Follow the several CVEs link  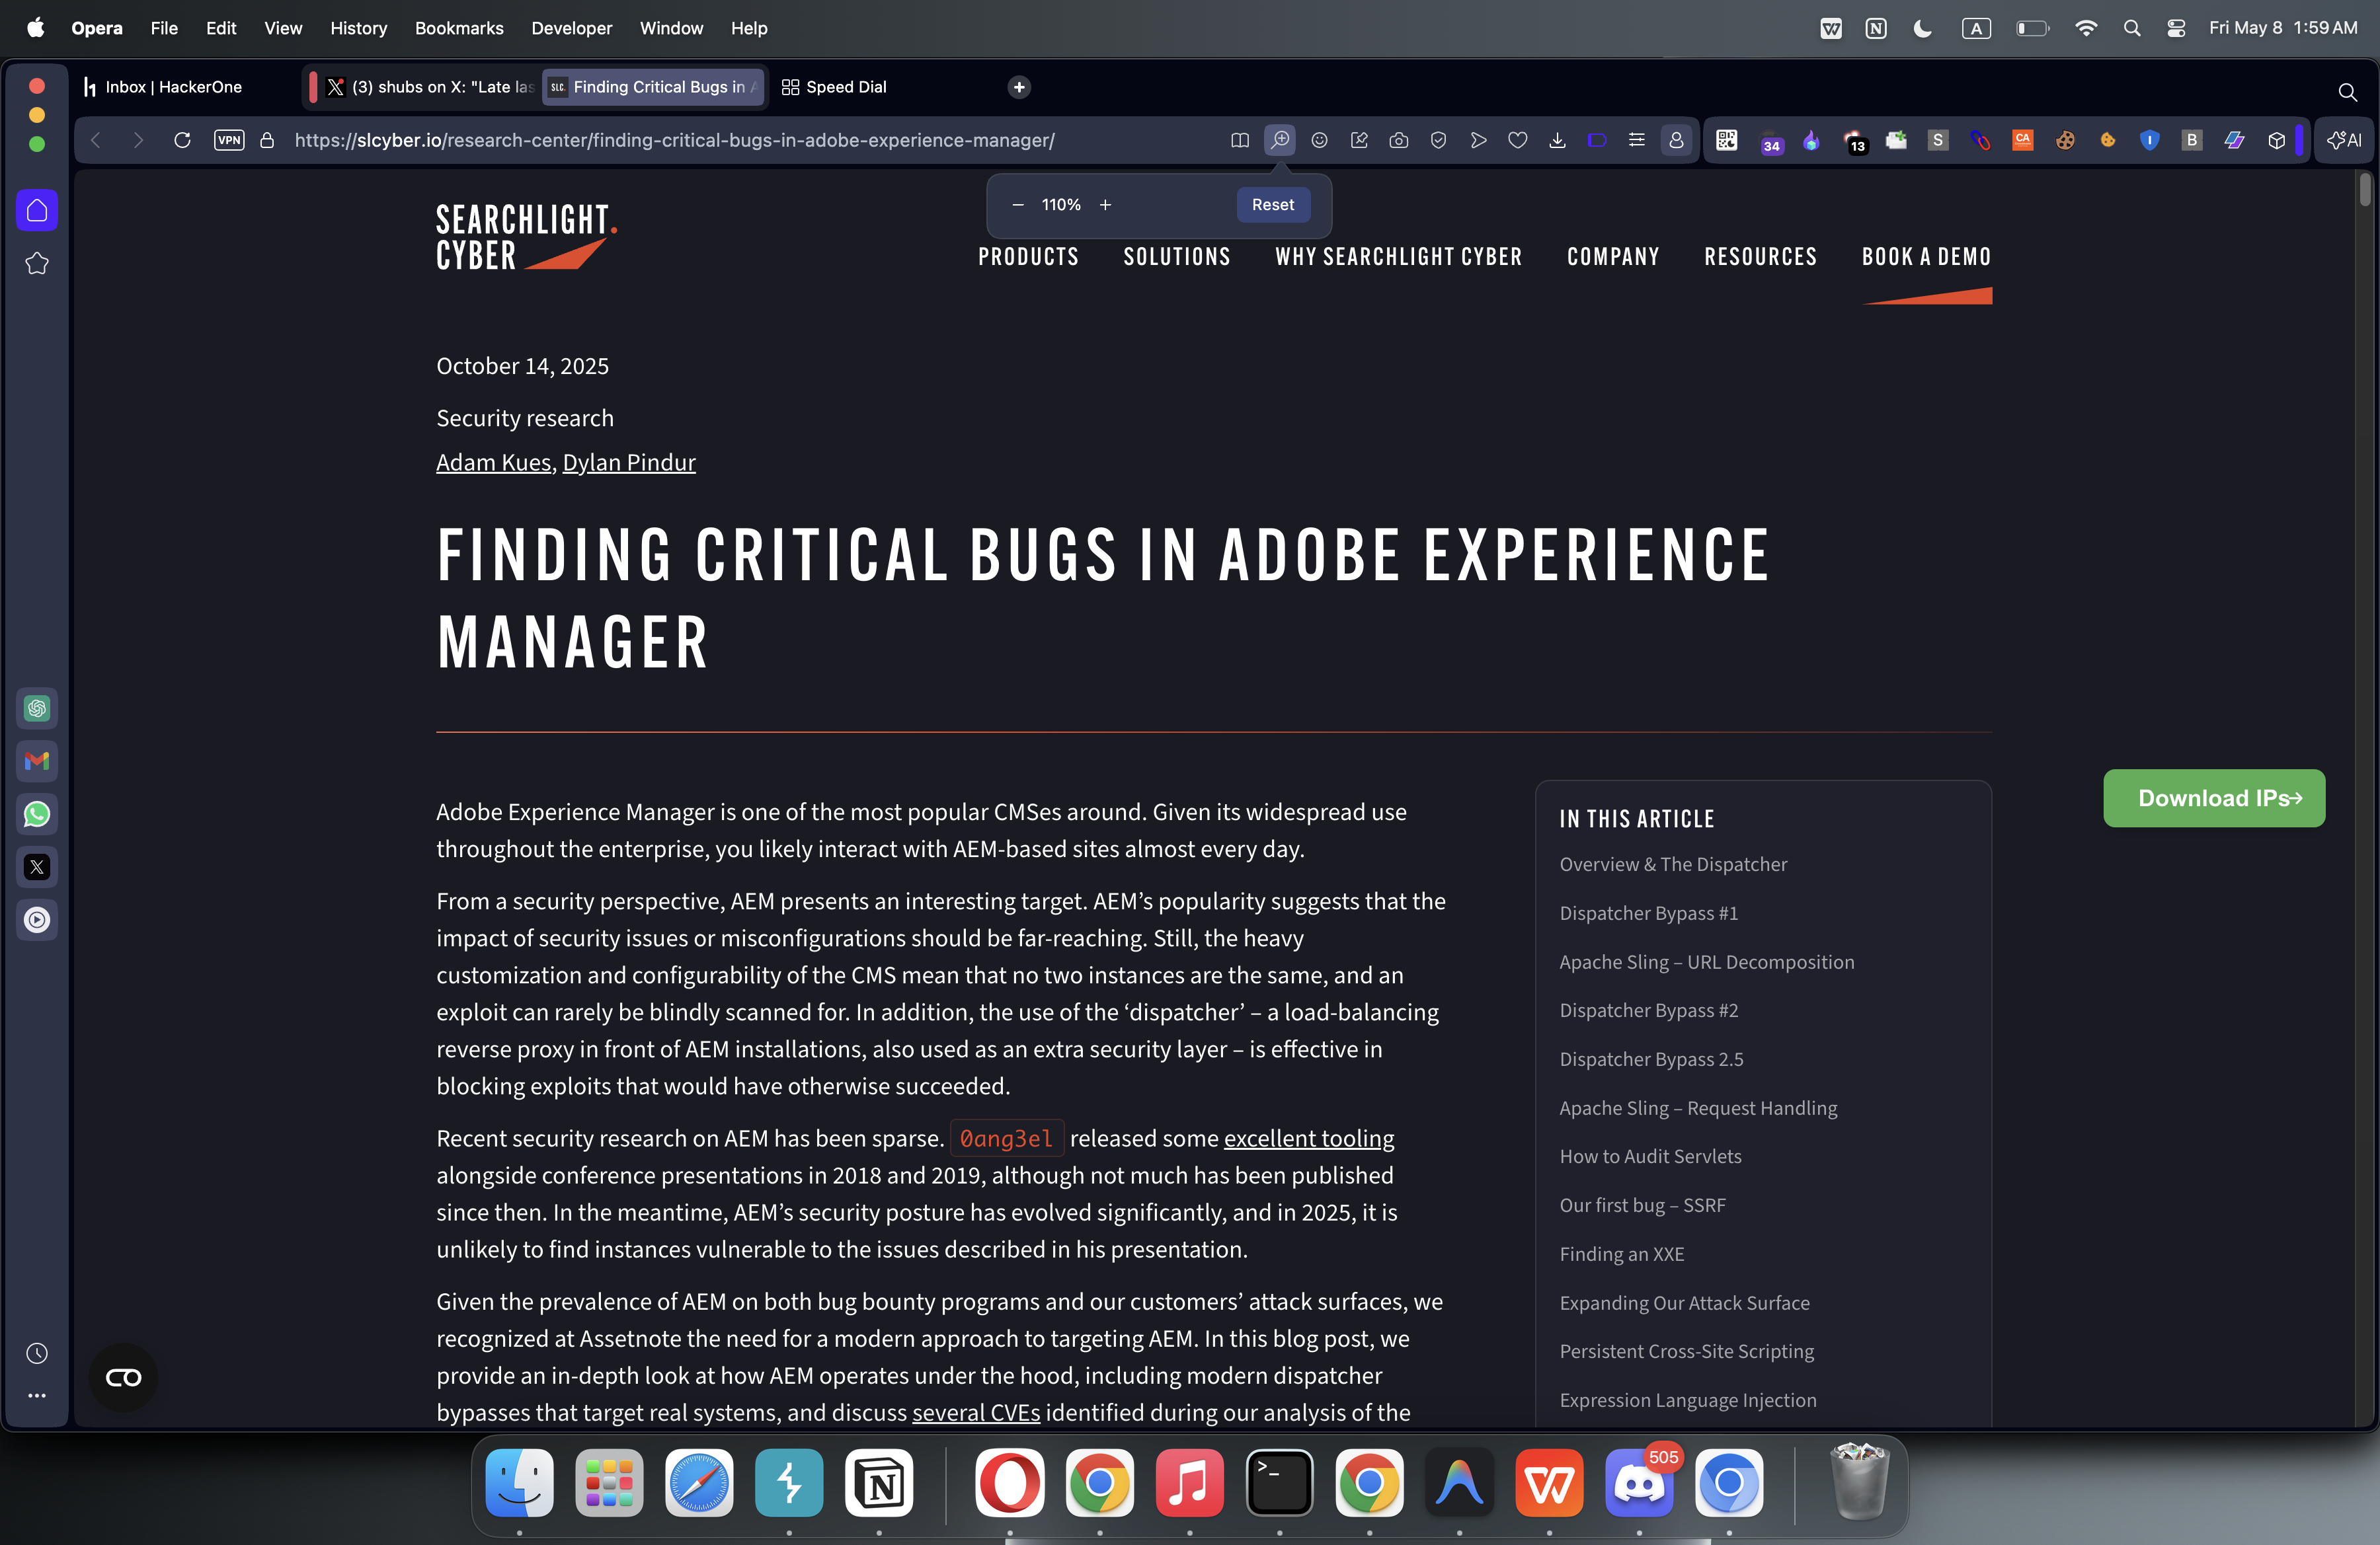coord(976,1412)
